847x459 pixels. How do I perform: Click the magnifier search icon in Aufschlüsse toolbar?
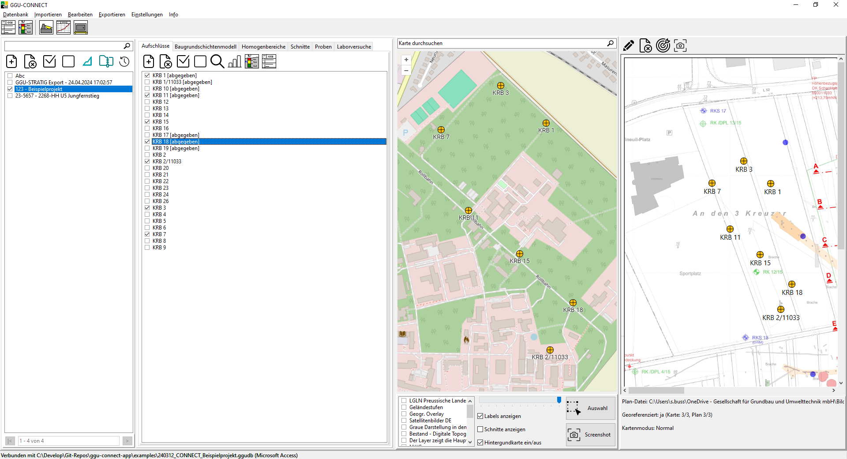pos(217,61)
